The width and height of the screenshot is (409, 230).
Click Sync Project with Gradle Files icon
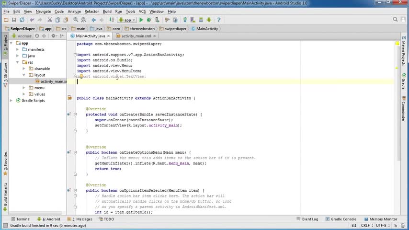[x=185, y=20]
